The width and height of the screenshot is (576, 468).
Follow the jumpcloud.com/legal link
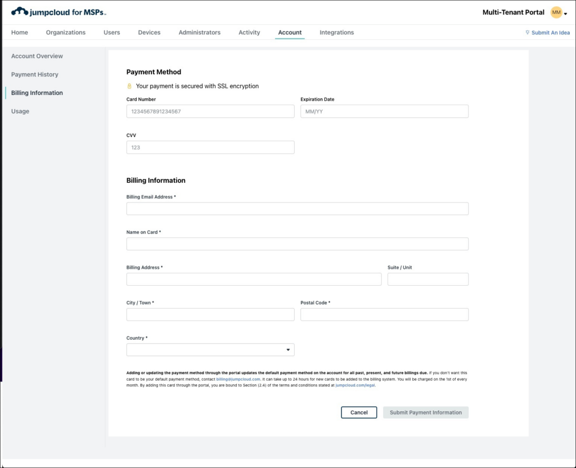click(355, 386)
